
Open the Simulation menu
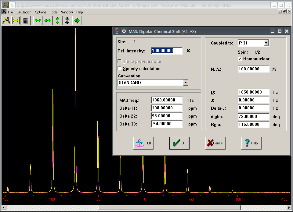[24, 12]
